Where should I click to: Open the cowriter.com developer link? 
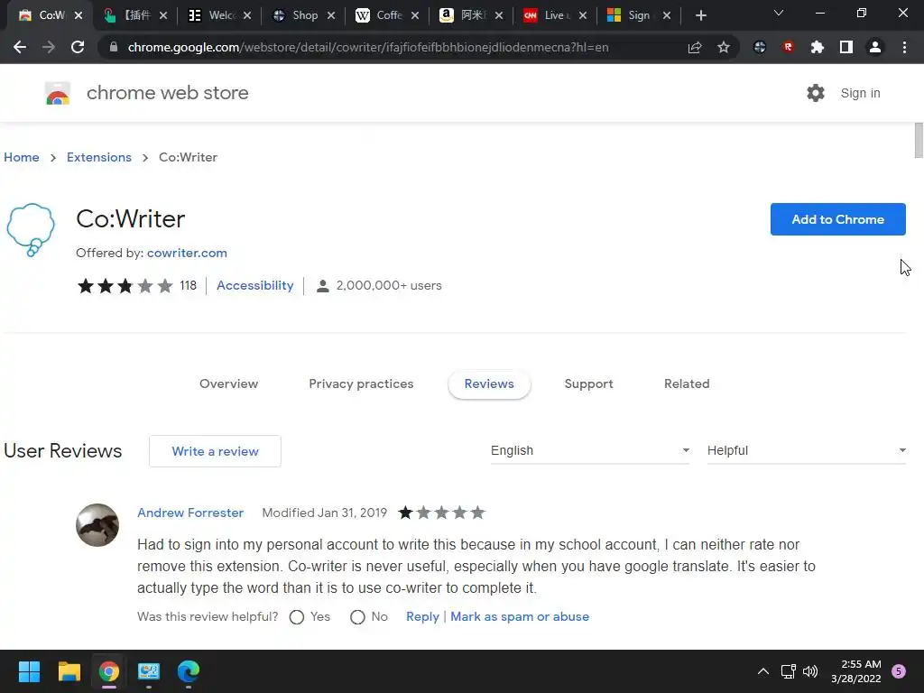187,253
